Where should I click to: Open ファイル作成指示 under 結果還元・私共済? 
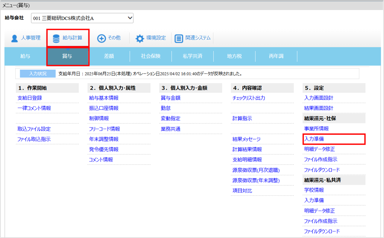pos(321,221)
